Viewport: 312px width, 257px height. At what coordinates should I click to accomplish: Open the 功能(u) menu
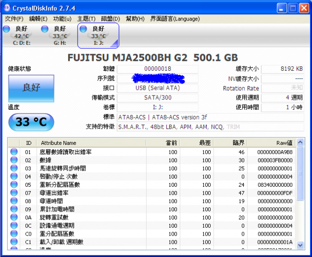click(x=62, y=19)
